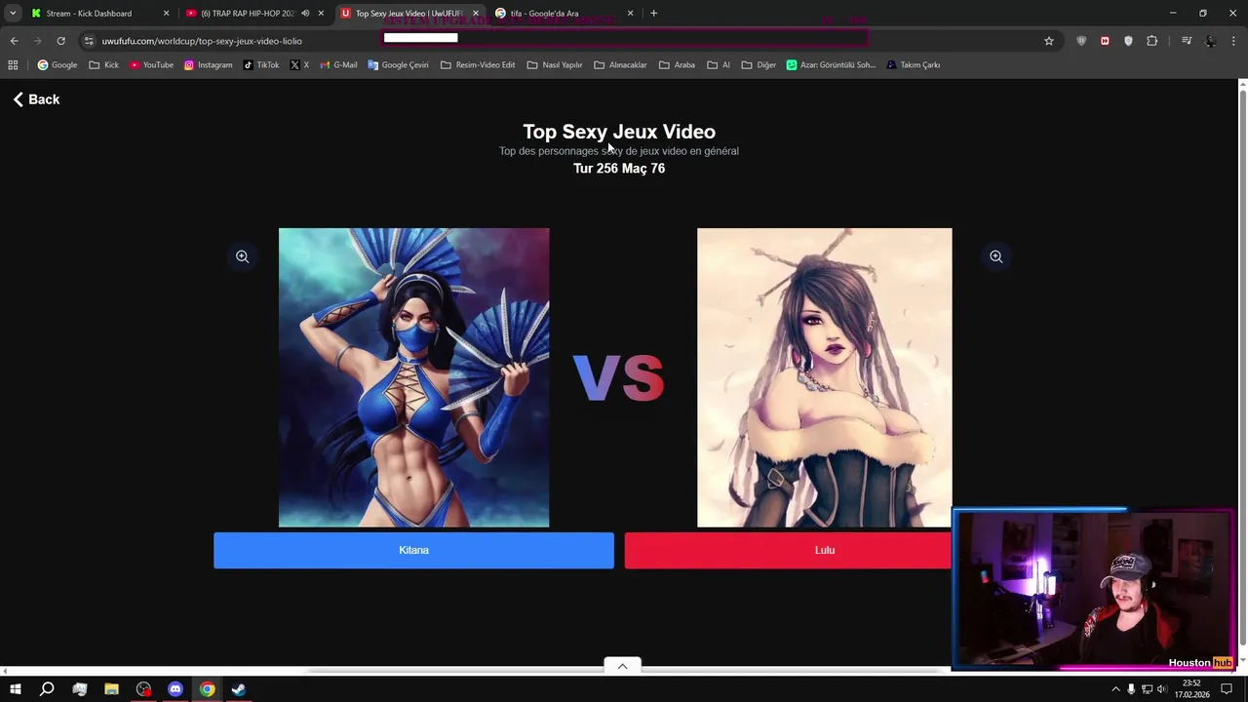Open the TikTok bookmark
The height and width of the screenshot is (702, 1248).
tap(261, 65)
